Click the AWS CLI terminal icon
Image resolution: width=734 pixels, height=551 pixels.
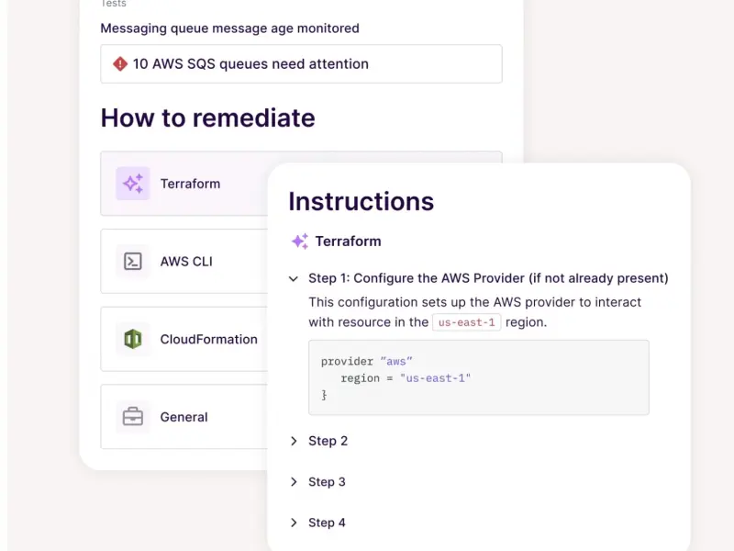[x=133, y=262]
